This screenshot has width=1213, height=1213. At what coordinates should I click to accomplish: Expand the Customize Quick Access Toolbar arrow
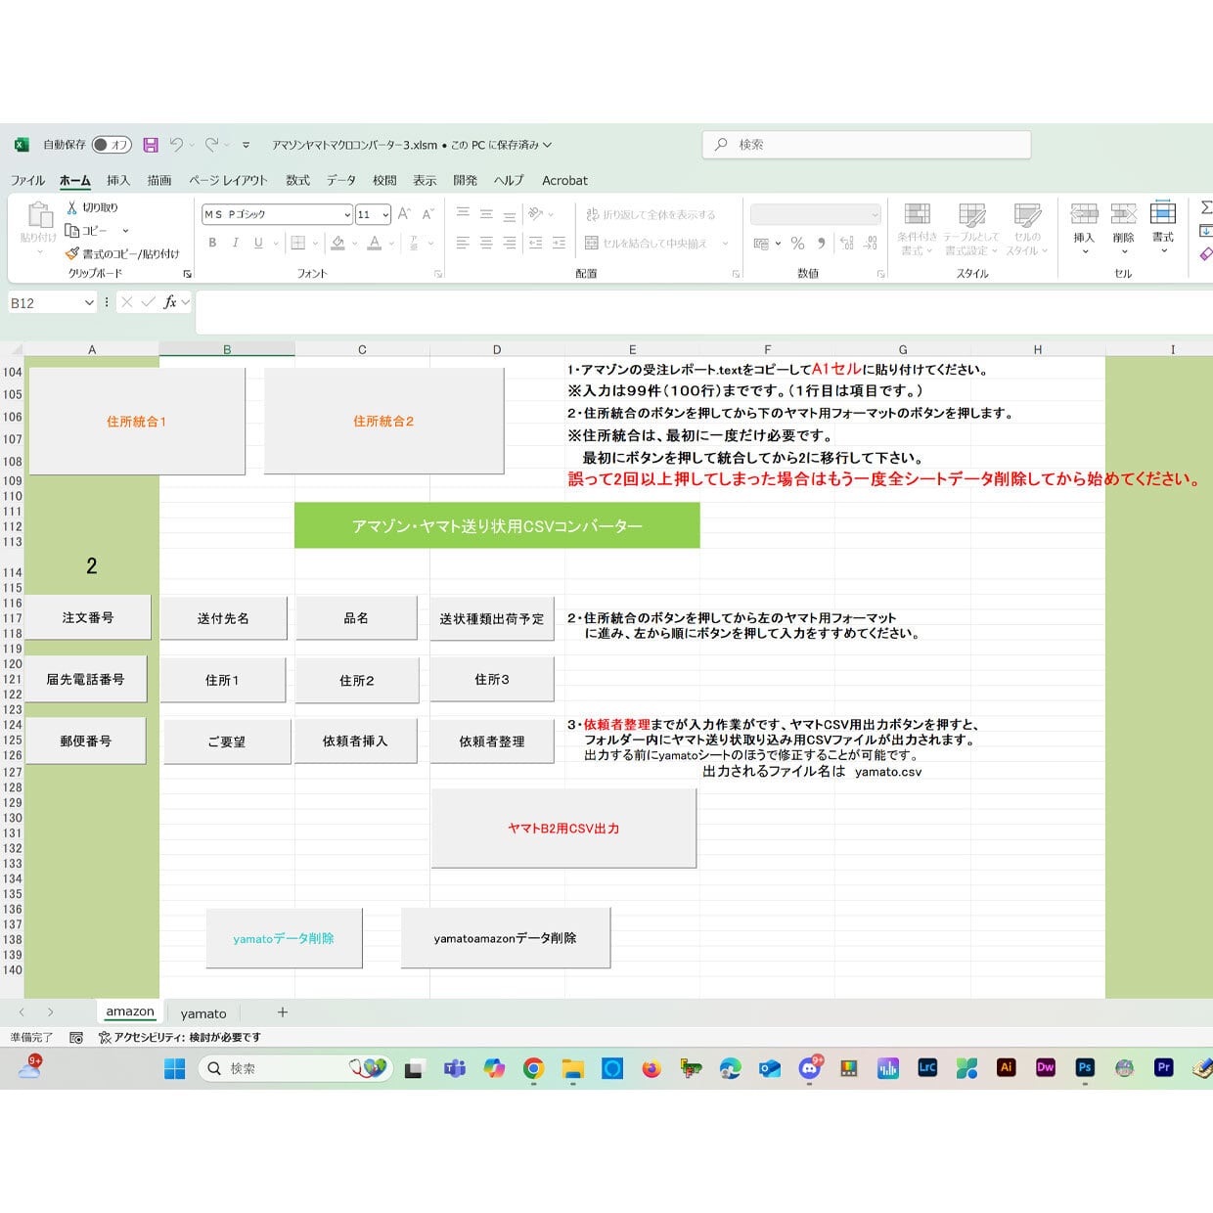tap(247, 145)
